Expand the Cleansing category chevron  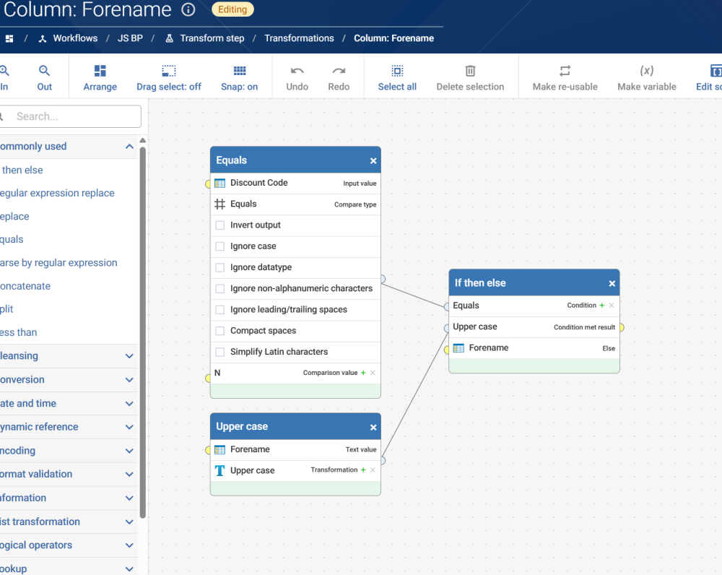[129, 356]
